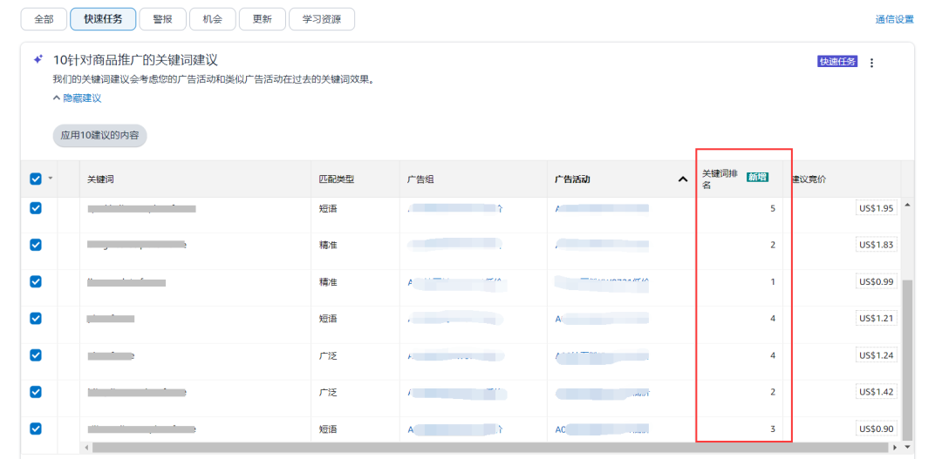942x459 pixels.
Task: Click the horizontal scrollbar right arrow
Action: (896, 448)
